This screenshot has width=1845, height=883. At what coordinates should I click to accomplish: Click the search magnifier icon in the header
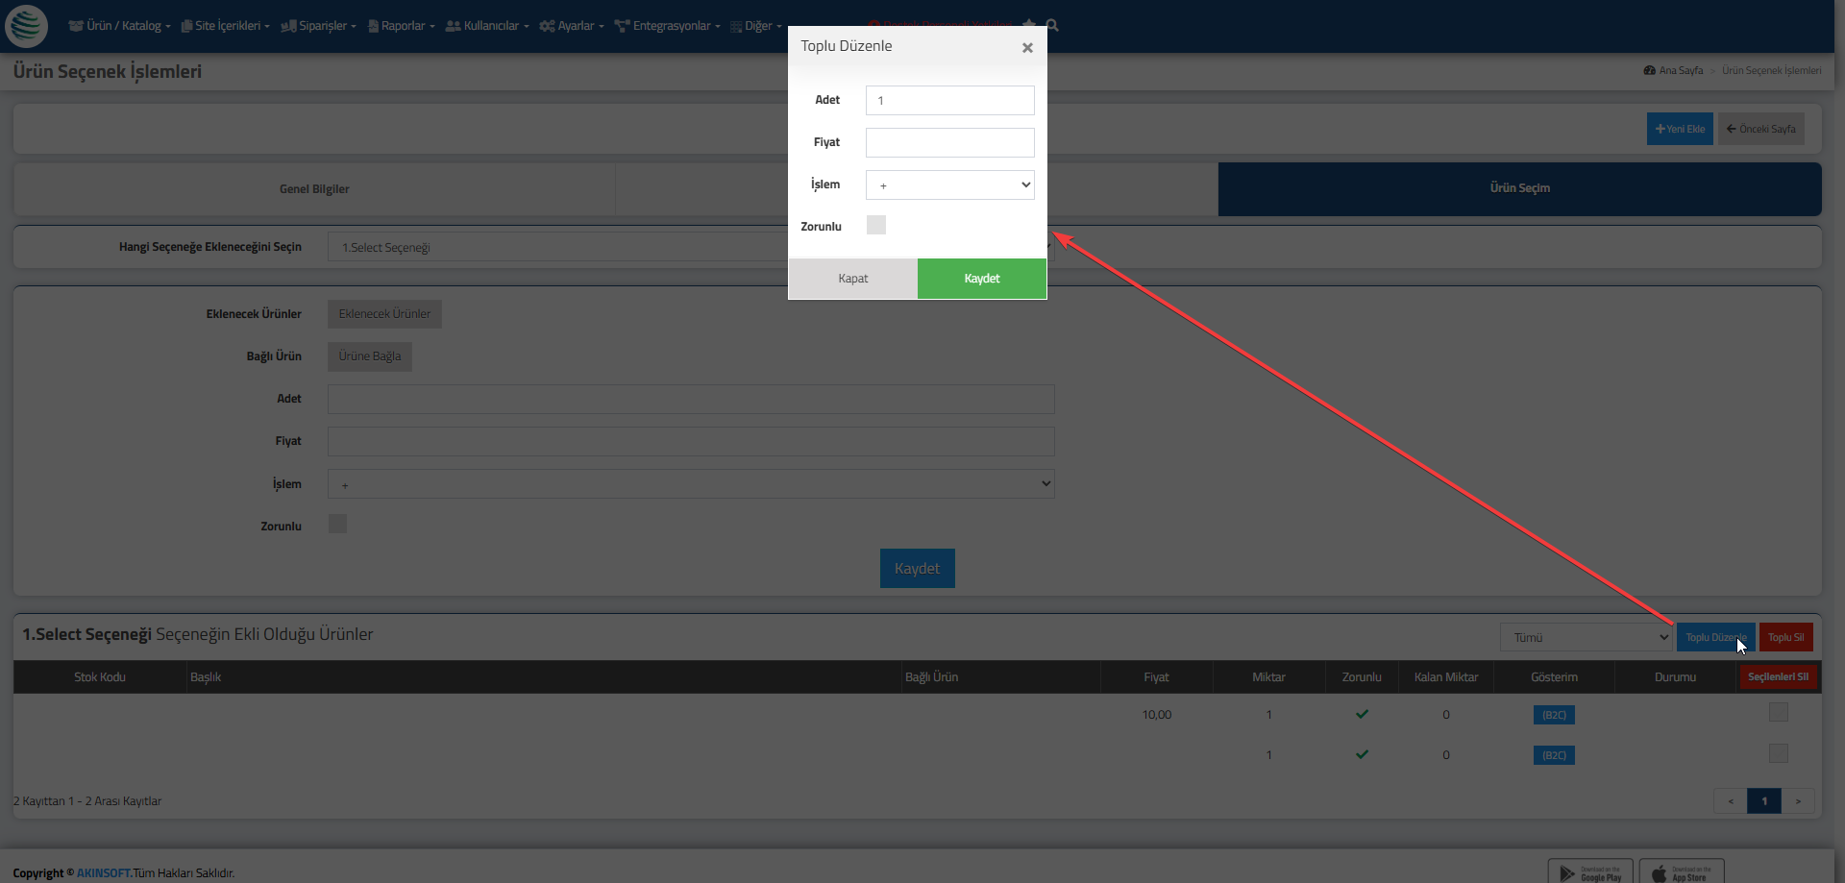1052,25
